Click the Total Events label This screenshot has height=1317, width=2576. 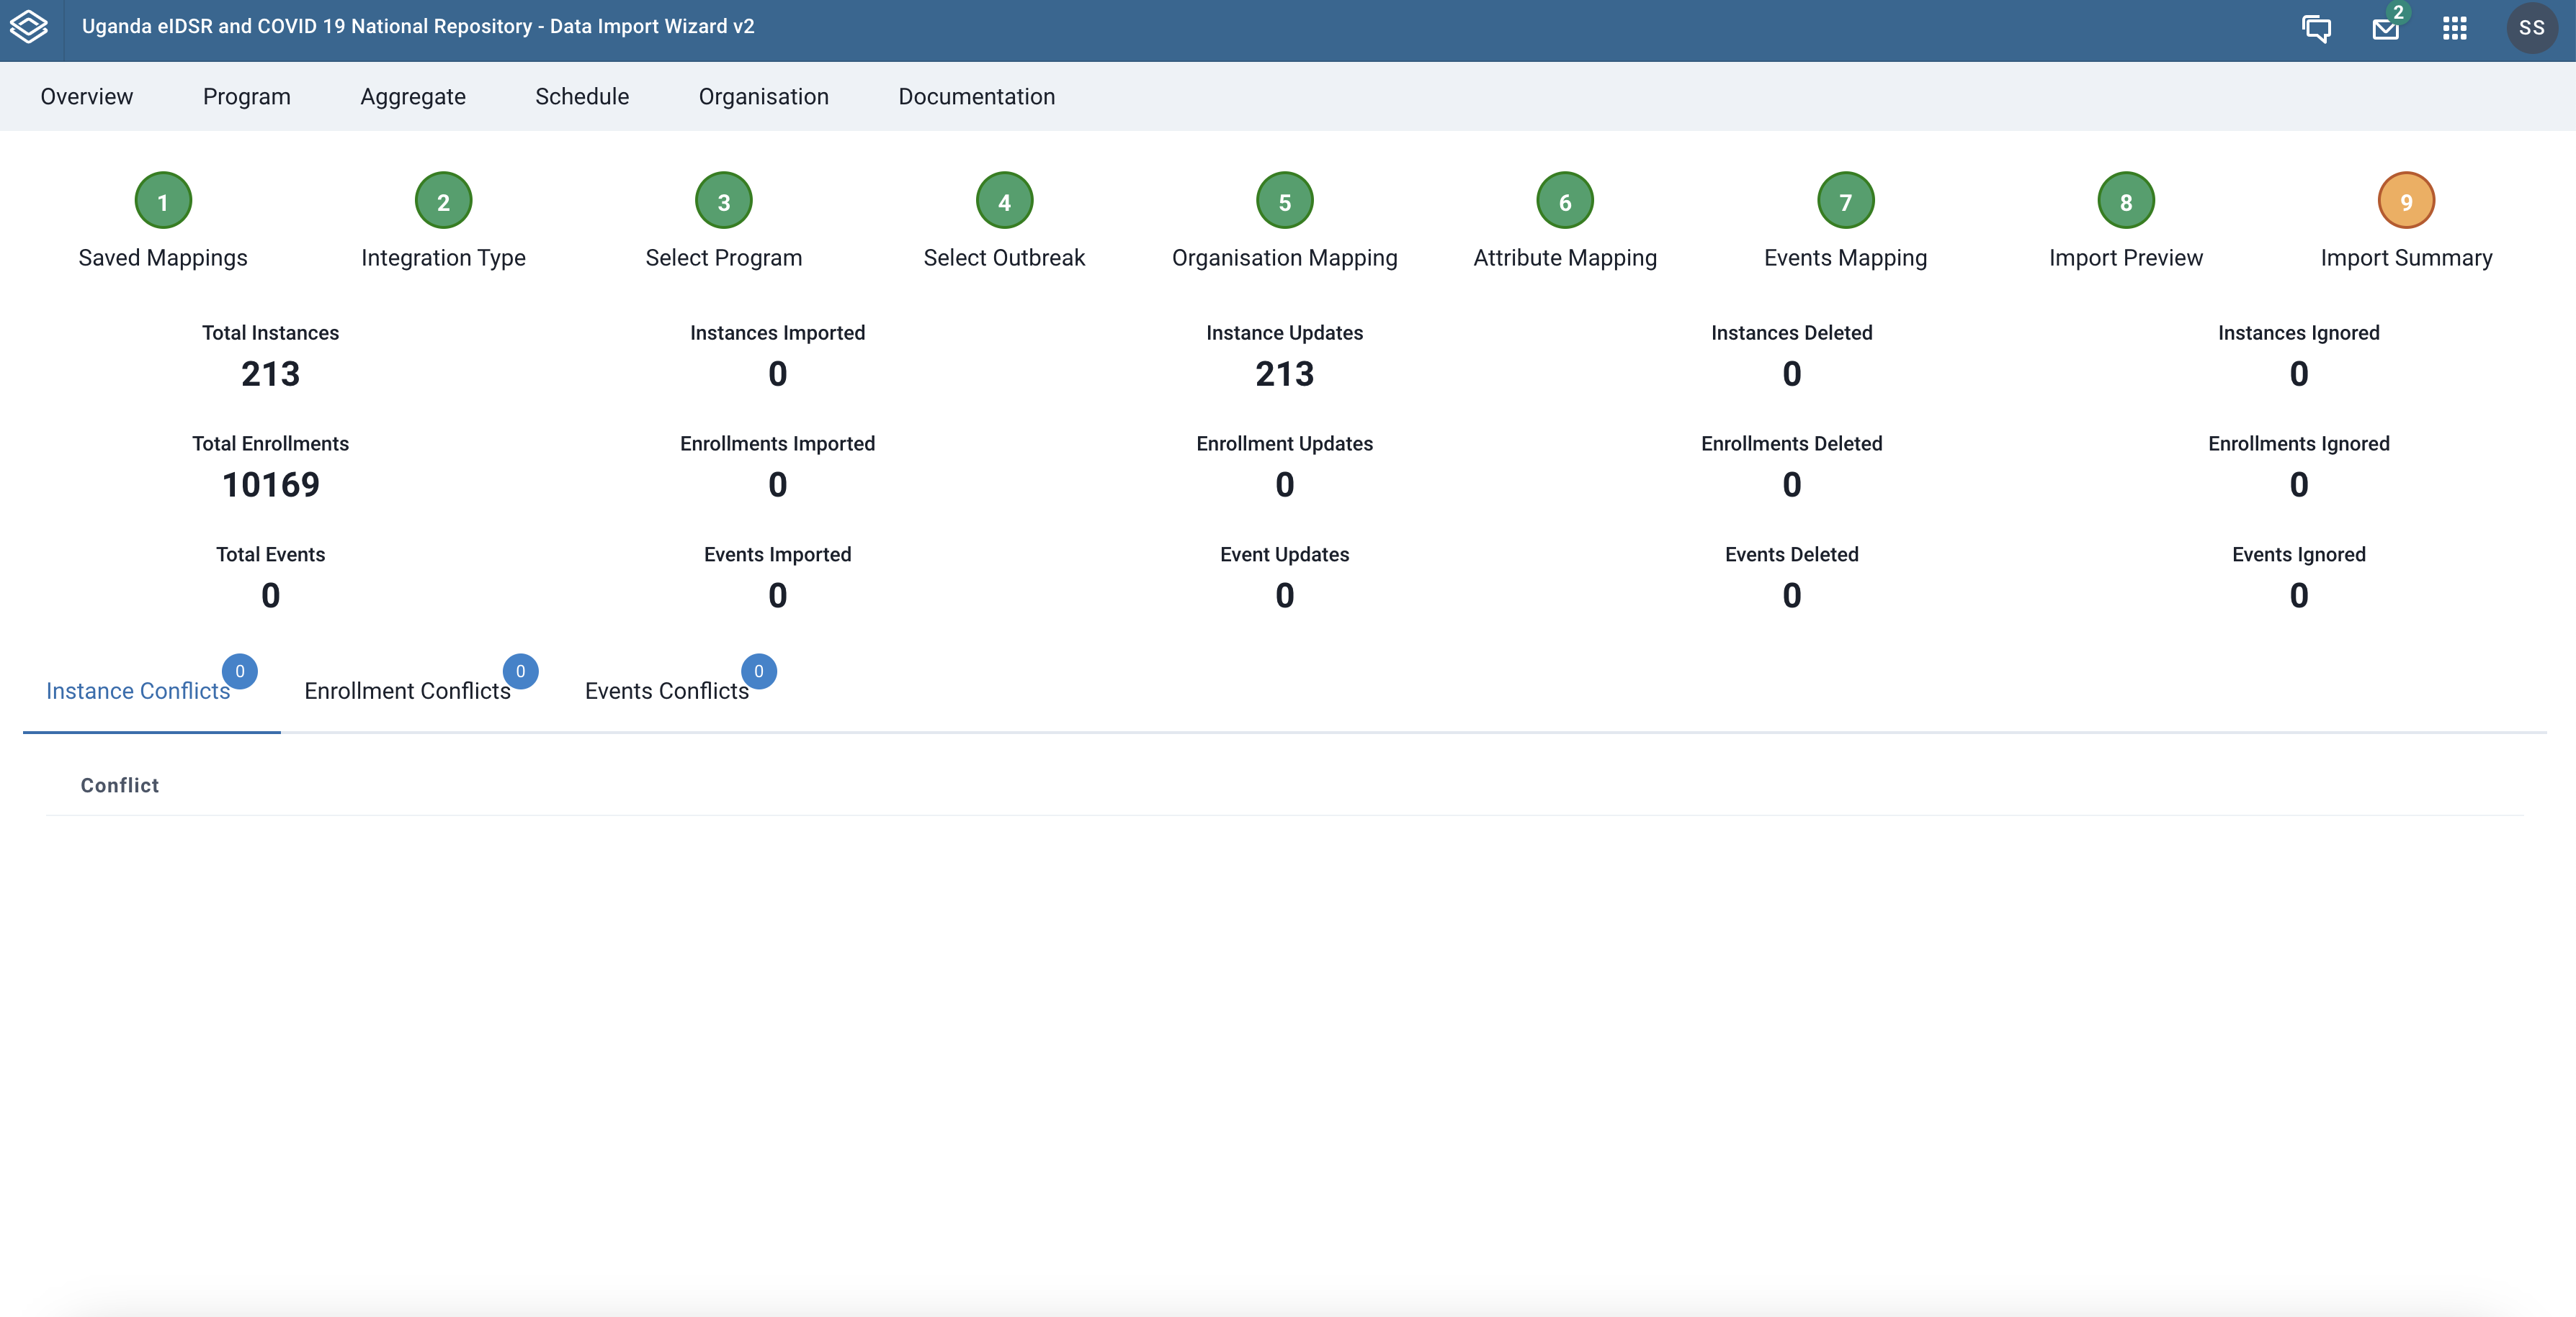point(271,555)
